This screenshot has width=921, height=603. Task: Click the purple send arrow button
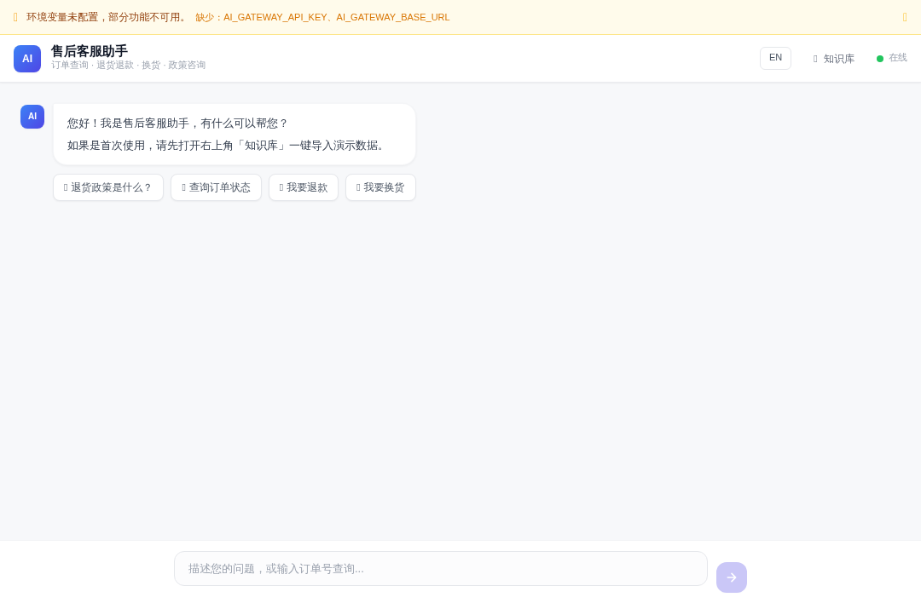coord(732,577)
